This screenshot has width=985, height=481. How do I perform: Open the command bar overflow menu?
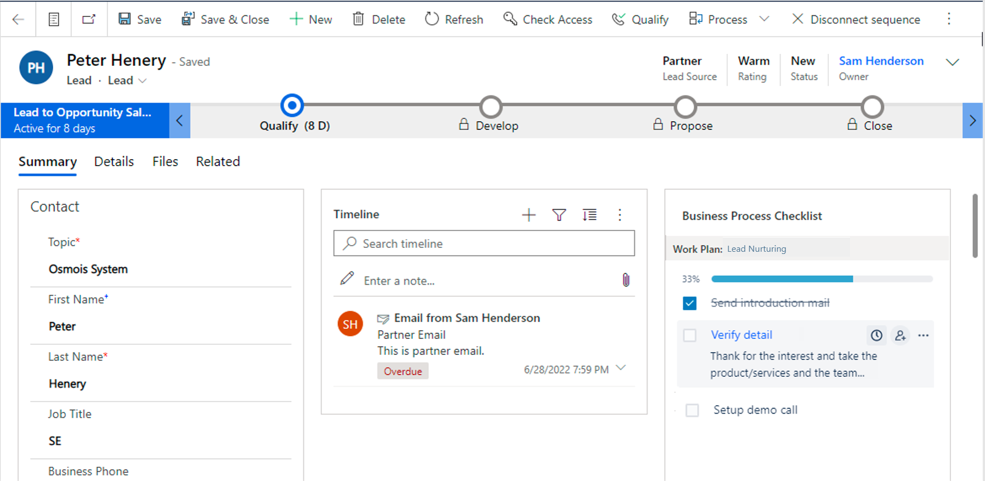[949, 19]
